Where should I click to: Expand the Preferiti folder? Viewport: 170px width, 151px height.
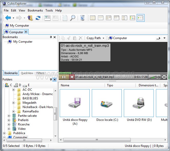coord(9,120)
